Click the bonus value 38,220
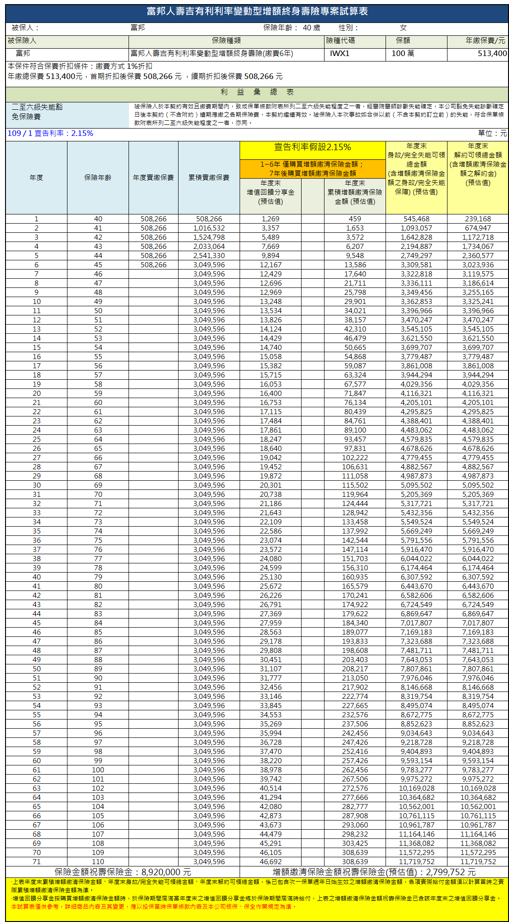The image size is (509, 922). 270,761
